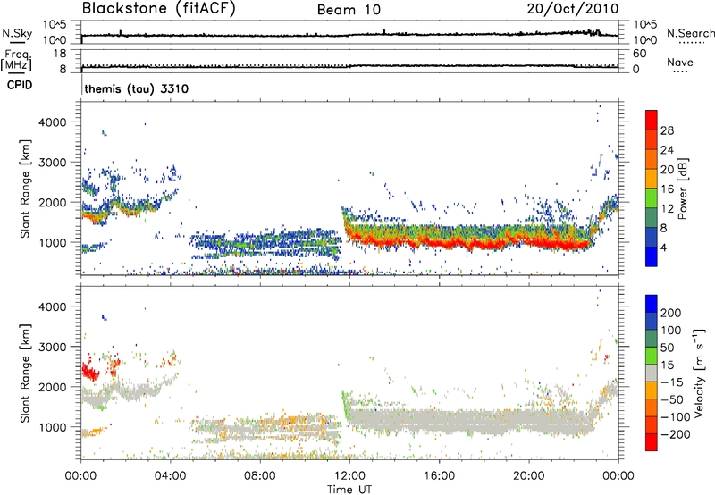Select the 'CPID' row label
715x495 pixels.
pyautogui.click(x=20, y=85)
